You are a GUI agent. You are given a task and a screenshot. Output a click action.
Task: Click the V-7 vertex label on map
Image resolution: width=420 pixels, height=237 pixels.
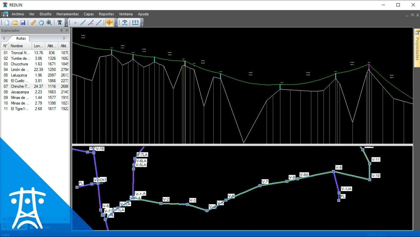click(x=265, y=182)
